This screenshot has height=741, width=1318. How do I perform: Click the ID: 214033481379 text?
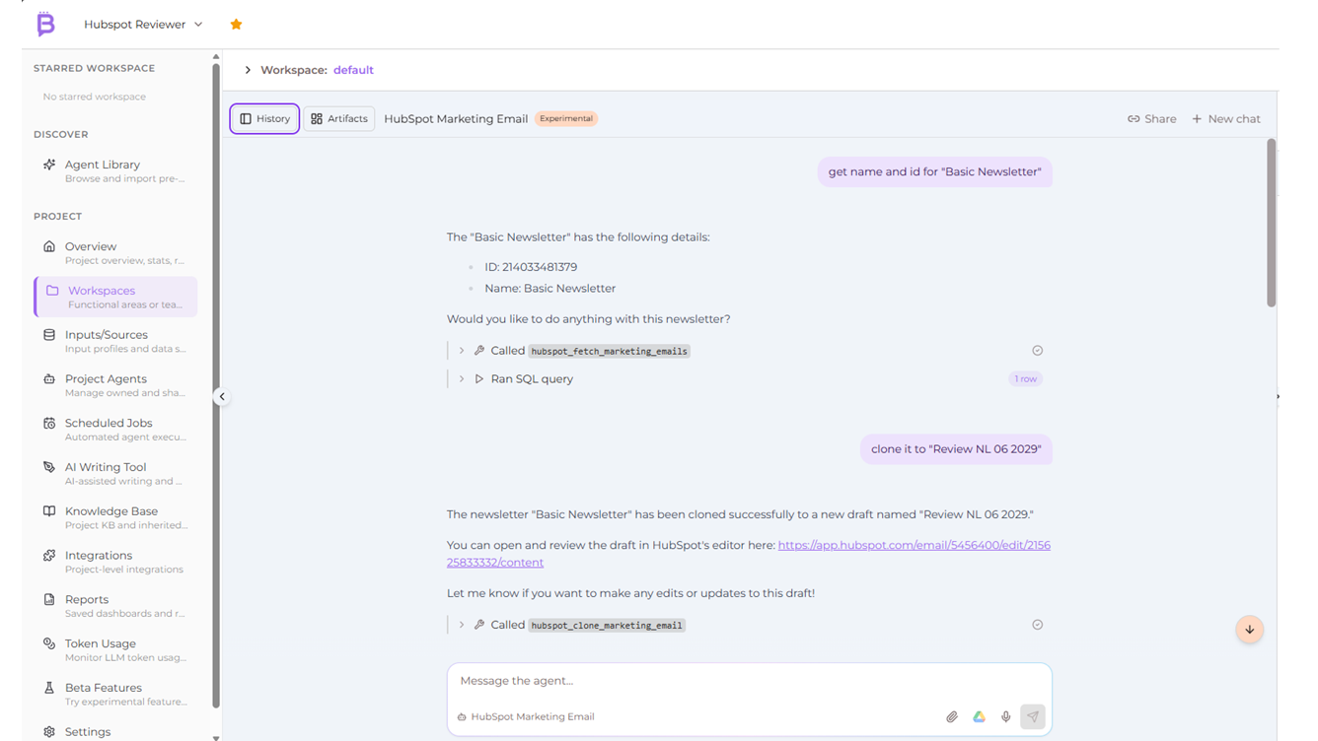pos(531,267)
